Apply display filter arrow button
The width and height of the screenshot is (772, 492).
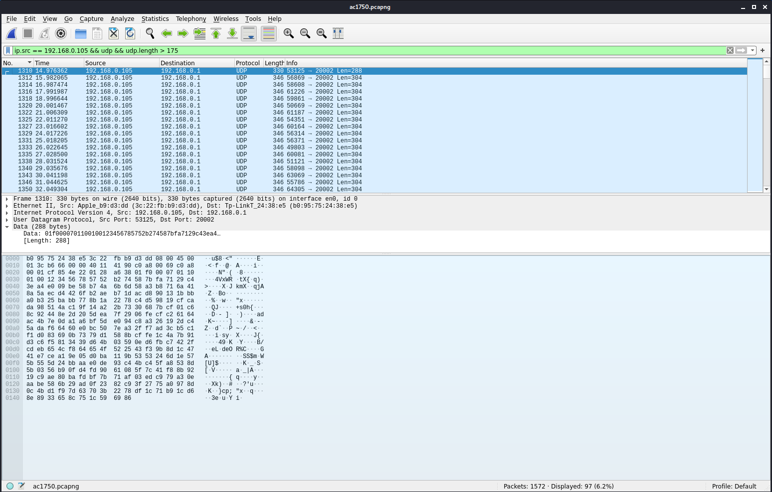click(x=742, y=50)
